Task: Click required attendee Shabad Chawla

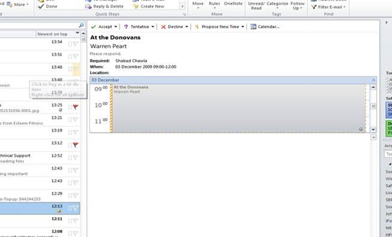Action: [x=131, y=61]
